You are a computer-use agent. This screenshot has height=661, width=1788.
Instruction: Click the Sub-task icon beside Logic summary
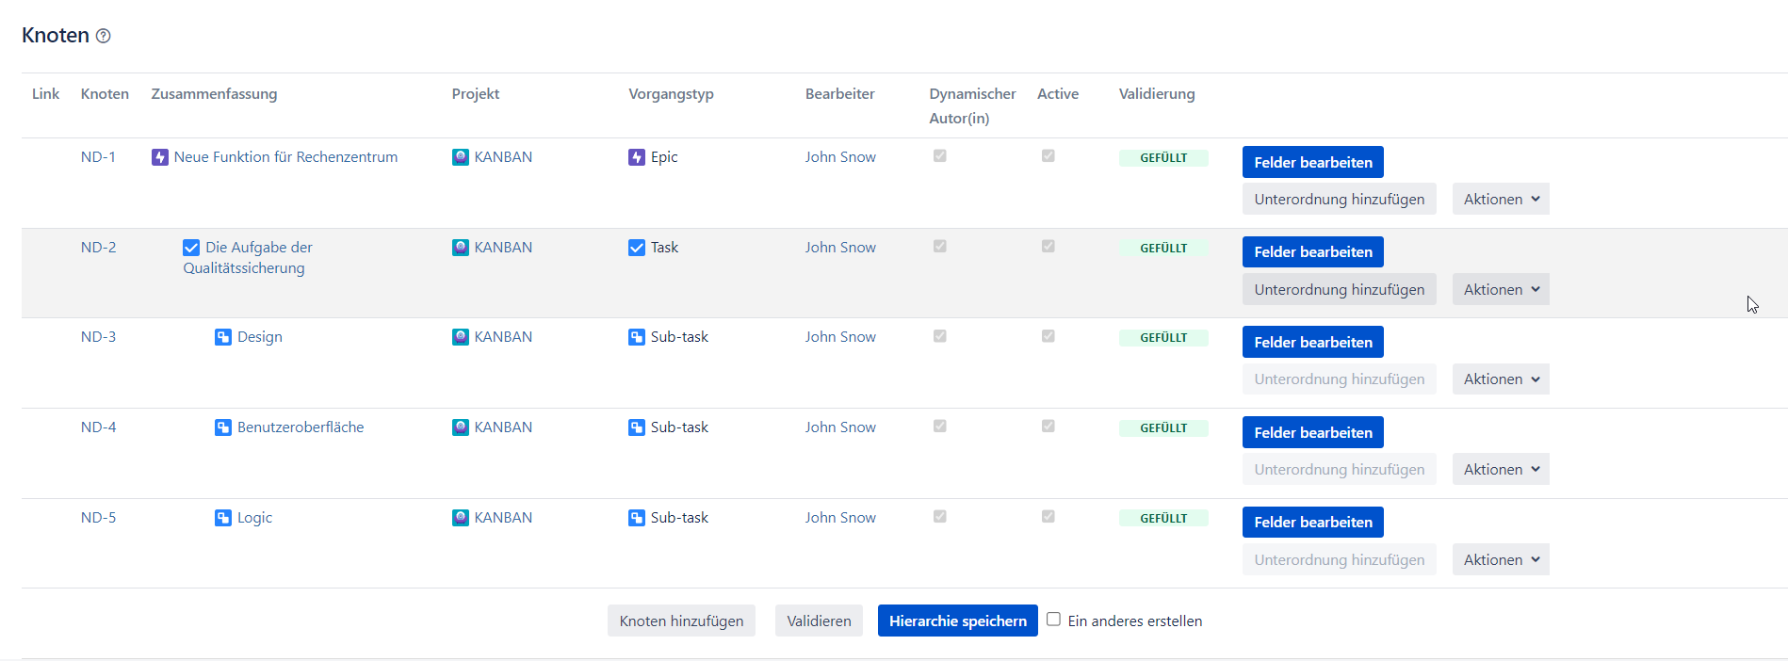tap(223, 518)
